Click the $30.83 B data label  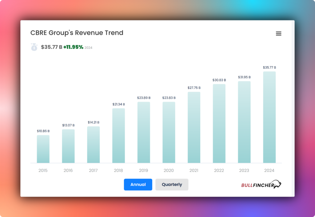pyautogui.click(x=219, y=80)
